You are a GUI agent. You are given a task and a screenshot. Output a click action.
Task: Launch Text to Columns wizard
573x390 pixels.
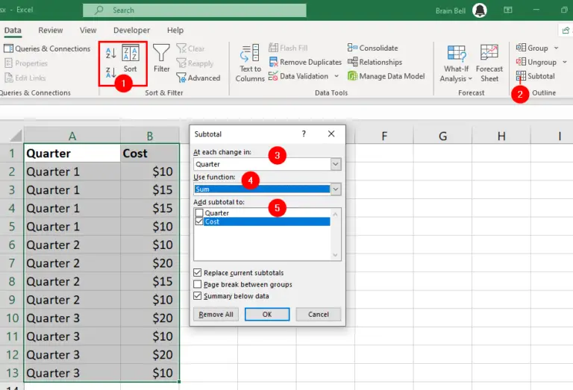click(250, 63)
